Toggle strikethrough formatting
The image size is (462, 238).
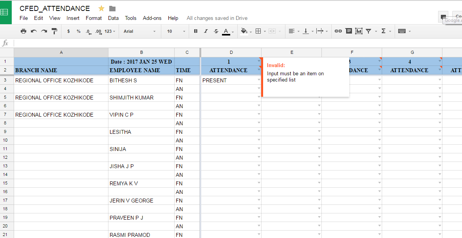coord(215,31)
